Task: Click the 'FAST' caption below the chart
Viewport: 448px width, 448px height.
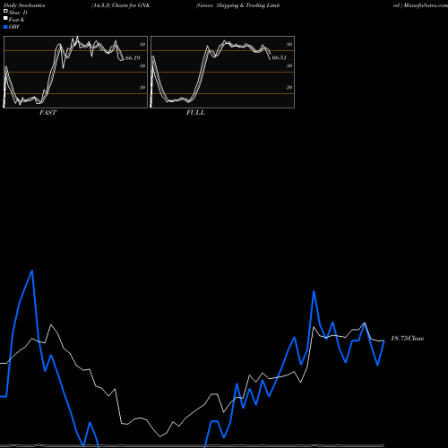Action: click(47, 113)
